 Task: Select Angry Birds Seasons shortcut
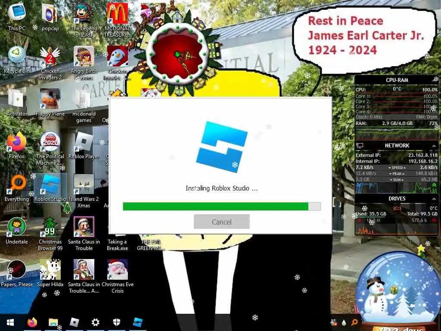point(84,62)
